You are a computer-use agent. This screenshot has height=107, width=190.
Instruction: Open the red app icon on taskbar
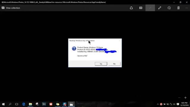[x=51, y=104]
